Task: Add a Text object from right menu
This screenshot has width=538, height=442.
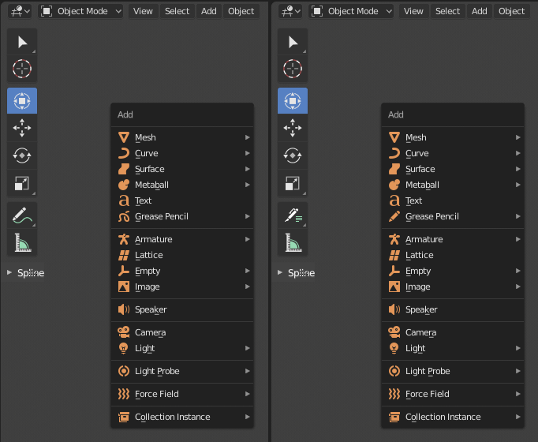Action: tap(453, 200)
